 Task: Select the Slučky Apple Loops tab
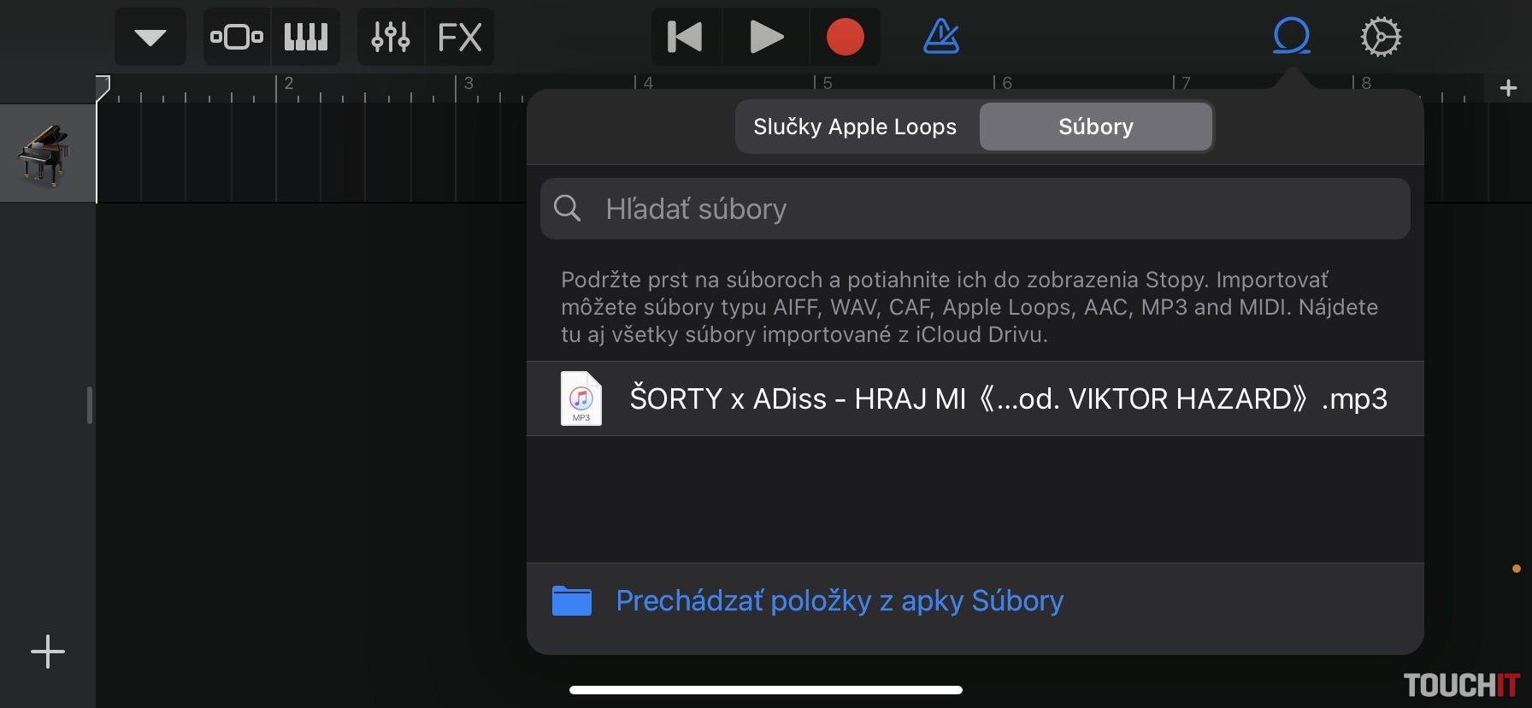pos(855,127)
